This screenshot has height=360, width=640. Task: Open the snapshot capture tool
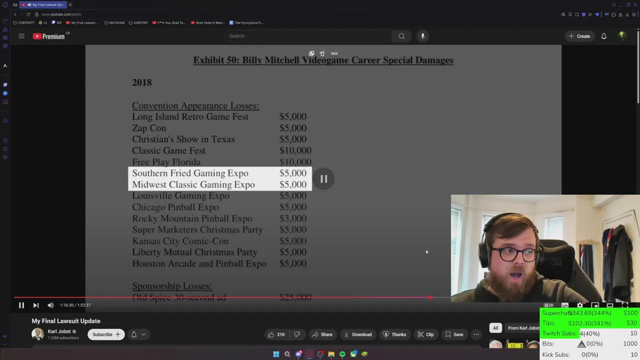[577, 14]
